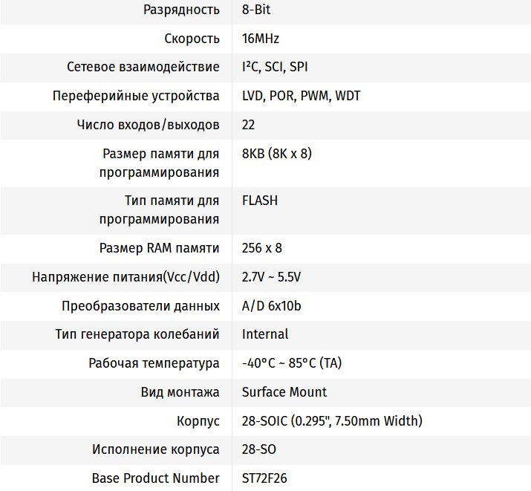Select the Internal oscillator value
The width and height of the screenshot is (531, 491).
coord(265,334)
